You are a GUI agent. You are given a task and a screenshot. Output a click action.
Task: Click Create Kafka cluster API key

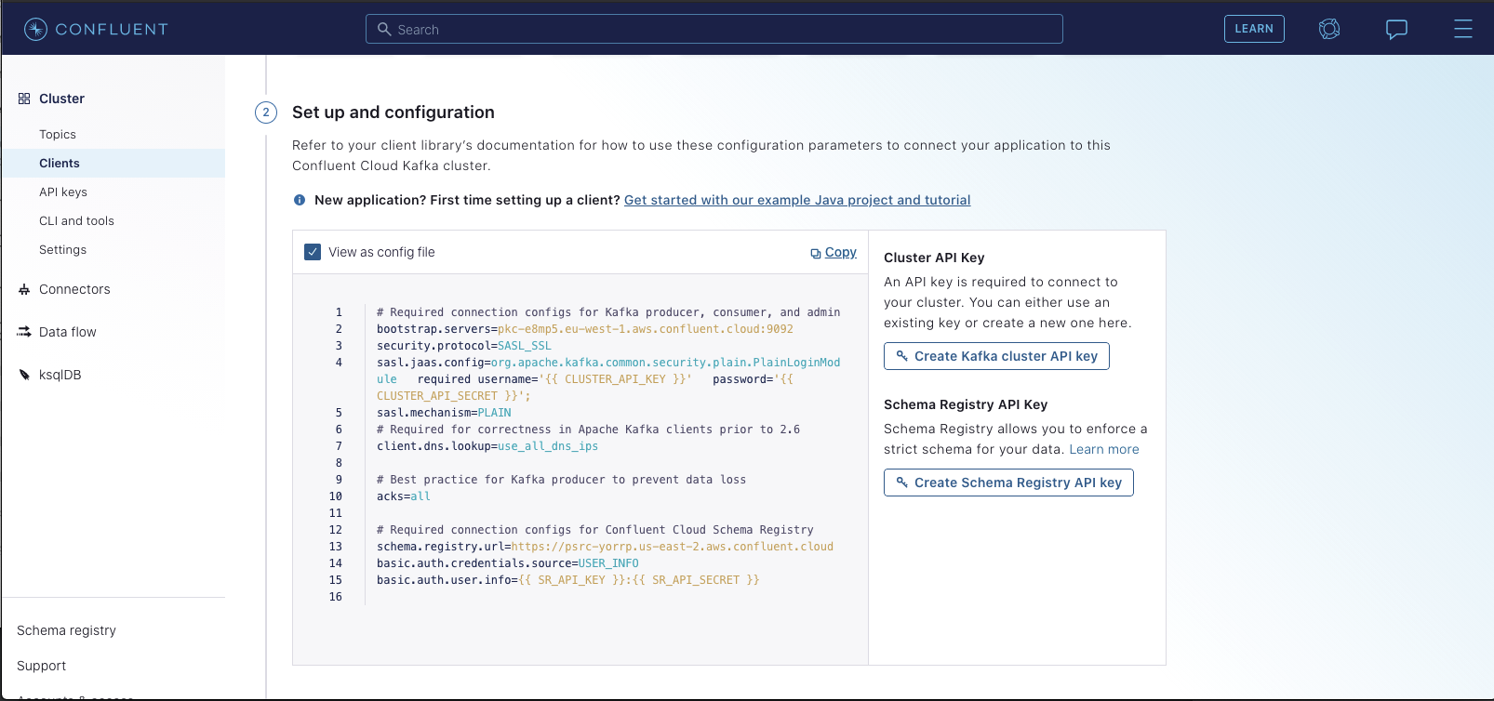pos(996,356)
